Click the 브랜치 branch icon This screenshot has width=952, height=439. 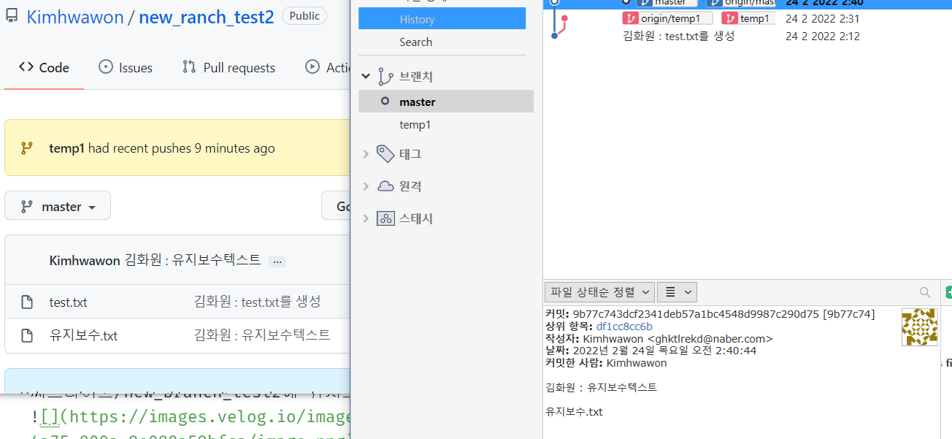coord(385,76)
